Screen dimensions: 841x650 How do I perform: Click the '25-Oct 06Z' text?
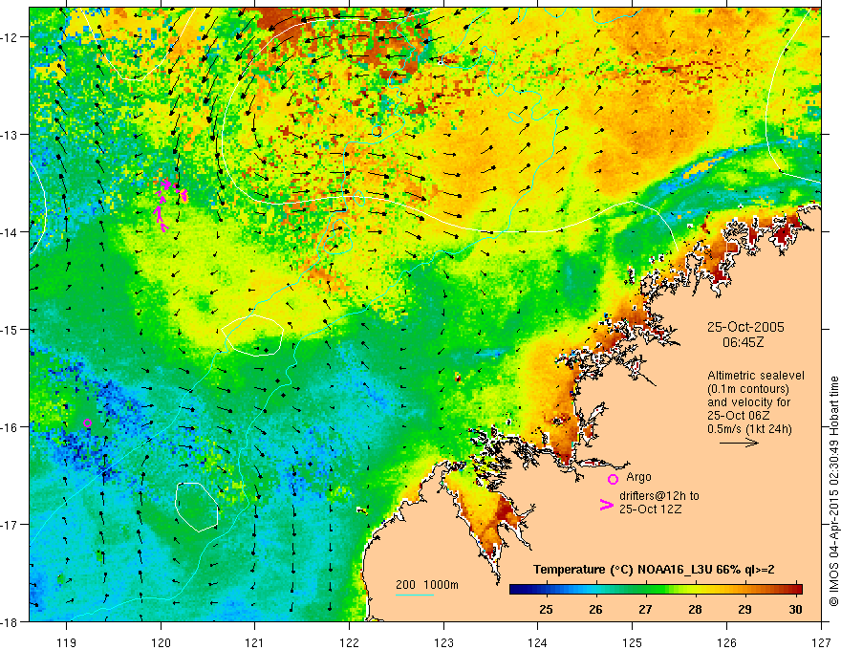(x=739, y=416)
